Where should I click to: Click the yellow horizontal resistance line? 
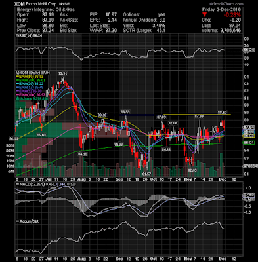tap(163, 115)
